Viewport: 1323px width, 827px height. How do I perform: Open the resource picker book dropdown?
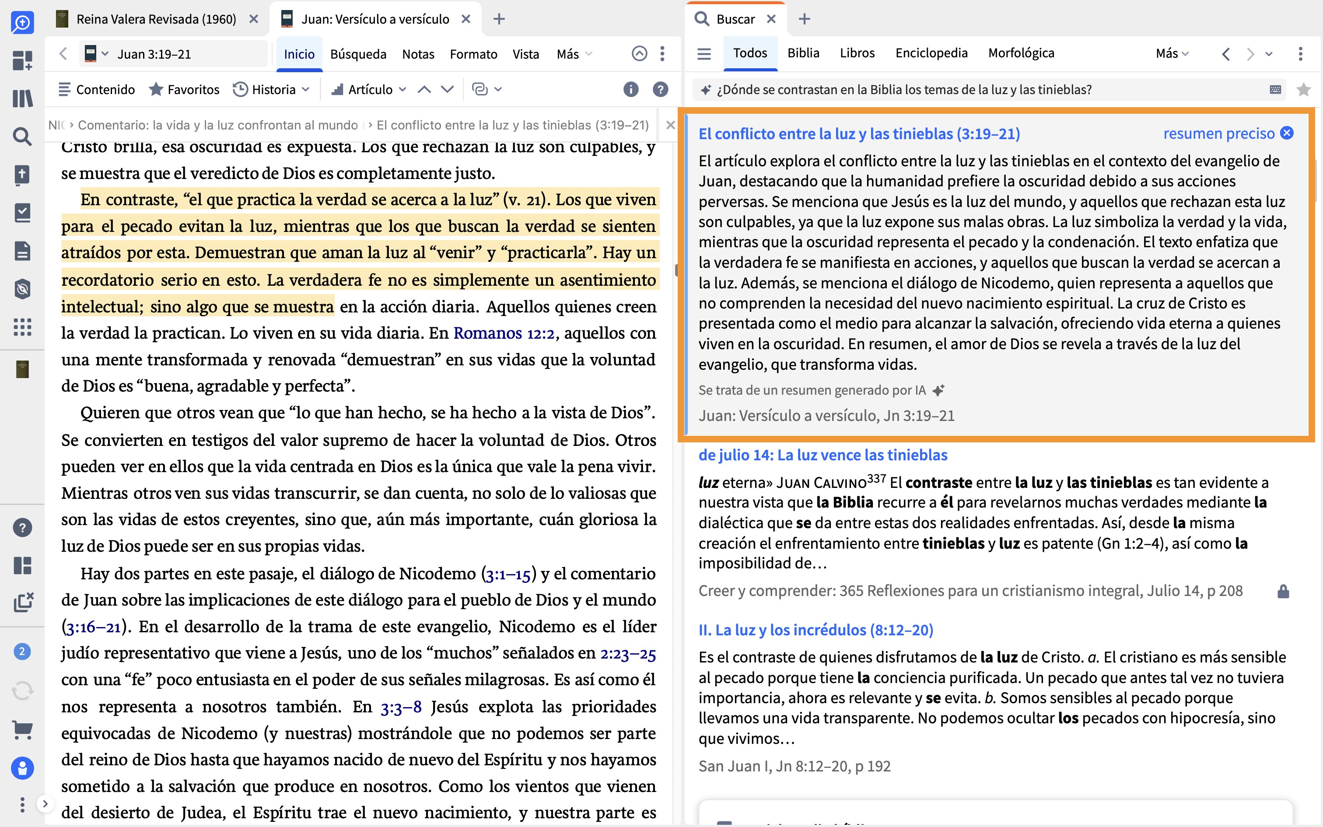point(97,54)
